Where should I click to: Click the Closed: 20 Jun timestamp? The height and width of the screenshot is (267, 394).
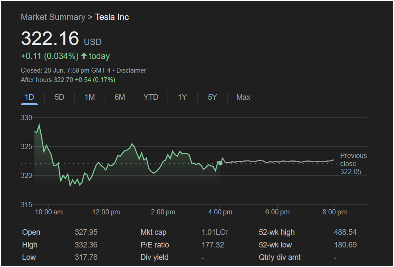pyautogui.click(x=65, y=70)
